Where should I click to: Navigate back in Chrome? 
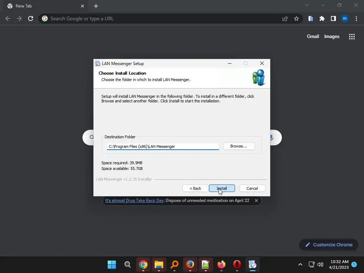(8, 18)
